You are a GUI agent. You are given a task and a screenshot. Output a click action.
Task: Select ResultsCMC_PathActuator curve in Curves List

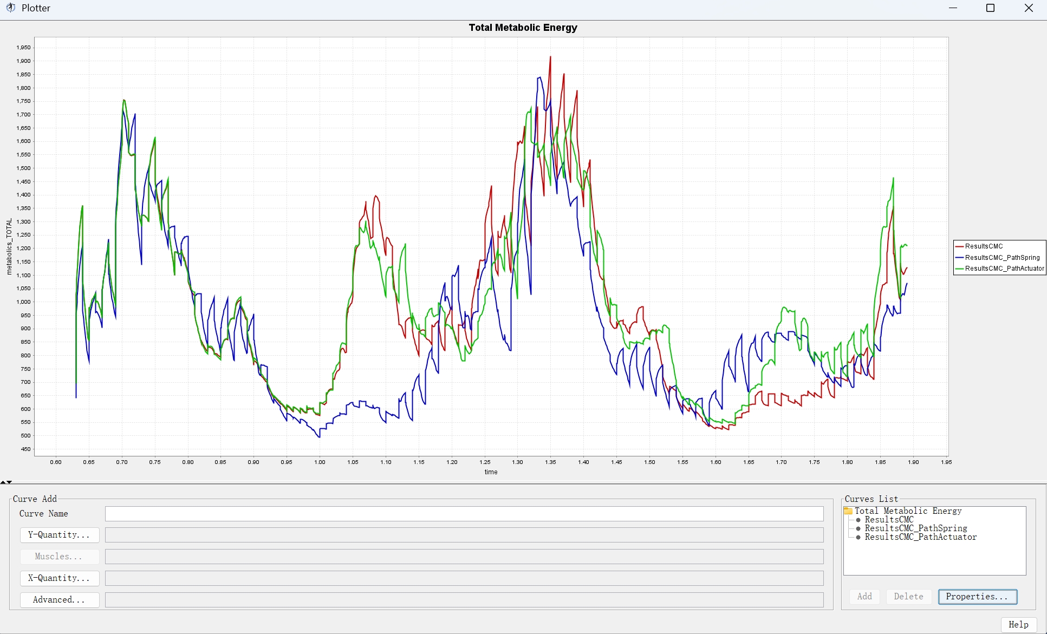920,537
